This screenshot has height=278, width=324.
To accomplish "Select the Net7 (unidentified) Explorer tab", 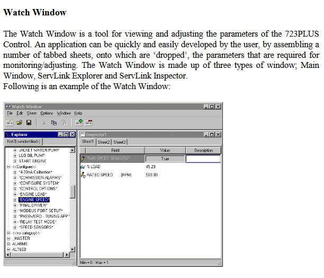I will coord(23,142).
